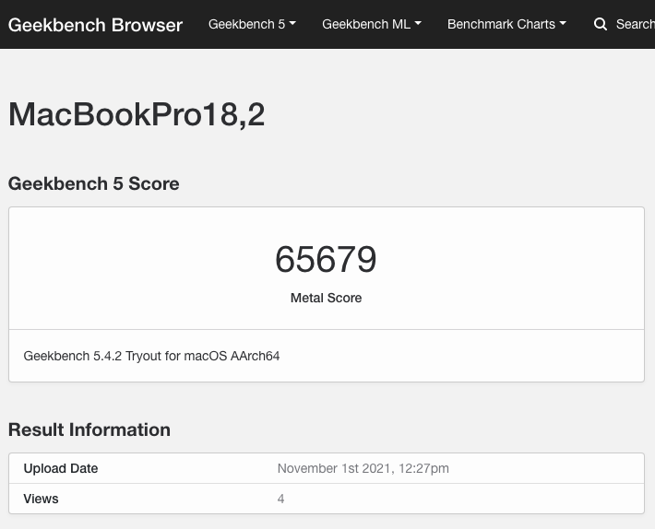Expand the Geekbench ML dropdown menu
The width and height of the screenshot is (655, 529).
click(372, 24)
